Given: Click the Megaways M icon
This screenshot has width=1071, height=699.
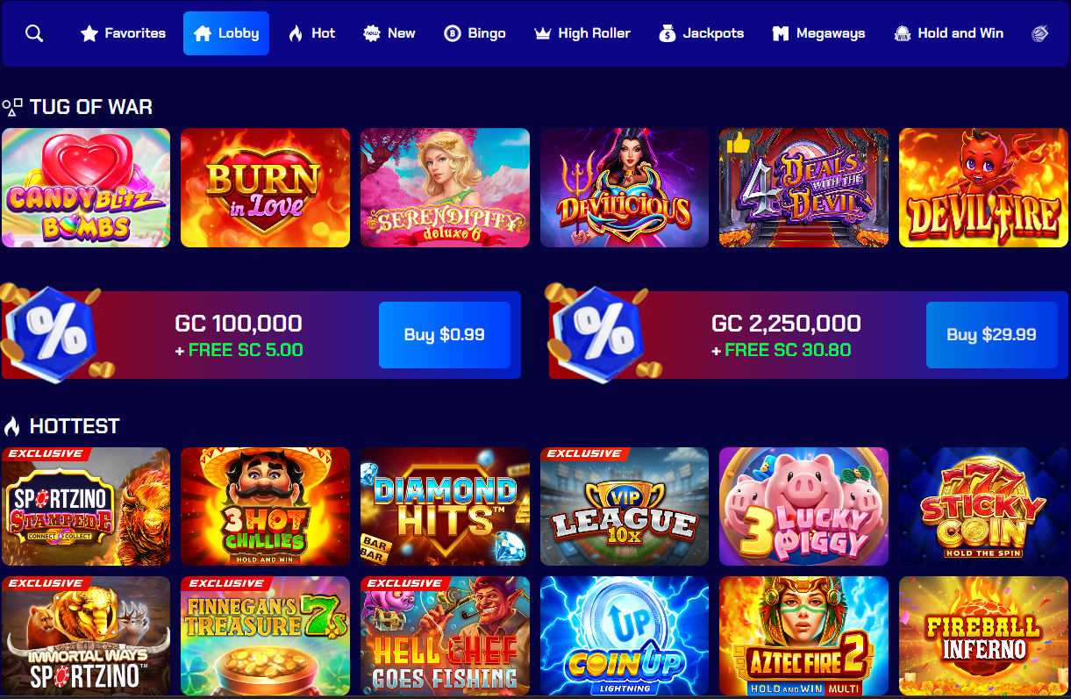Looking at the screenshot, I should tap(781, 33).
